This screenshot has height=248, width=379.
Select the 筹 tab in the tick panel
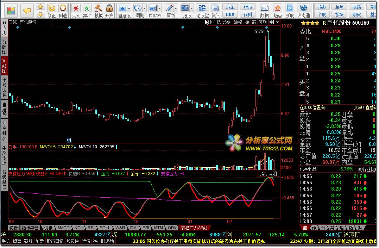[x=332, y=228]
